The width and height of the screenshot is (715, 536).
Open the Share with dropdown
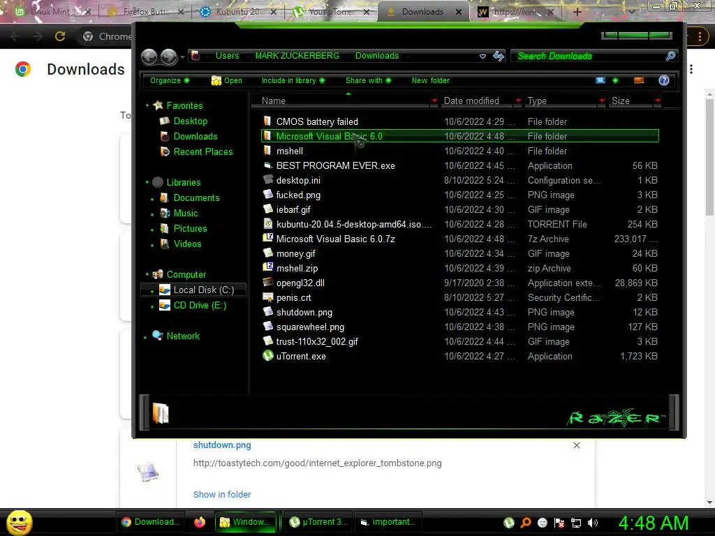[x=368, y=80]
